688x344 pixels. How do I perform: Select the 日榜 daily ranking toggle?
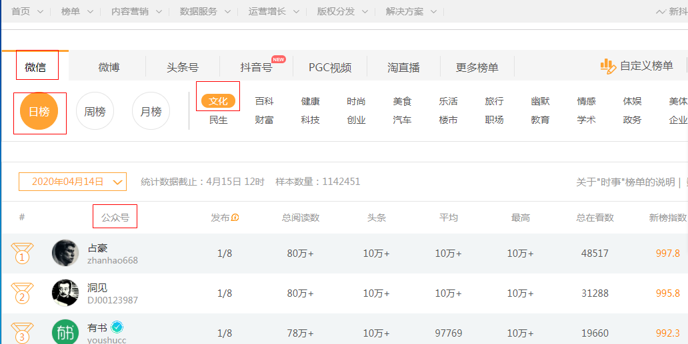click(x=39, y=112)
